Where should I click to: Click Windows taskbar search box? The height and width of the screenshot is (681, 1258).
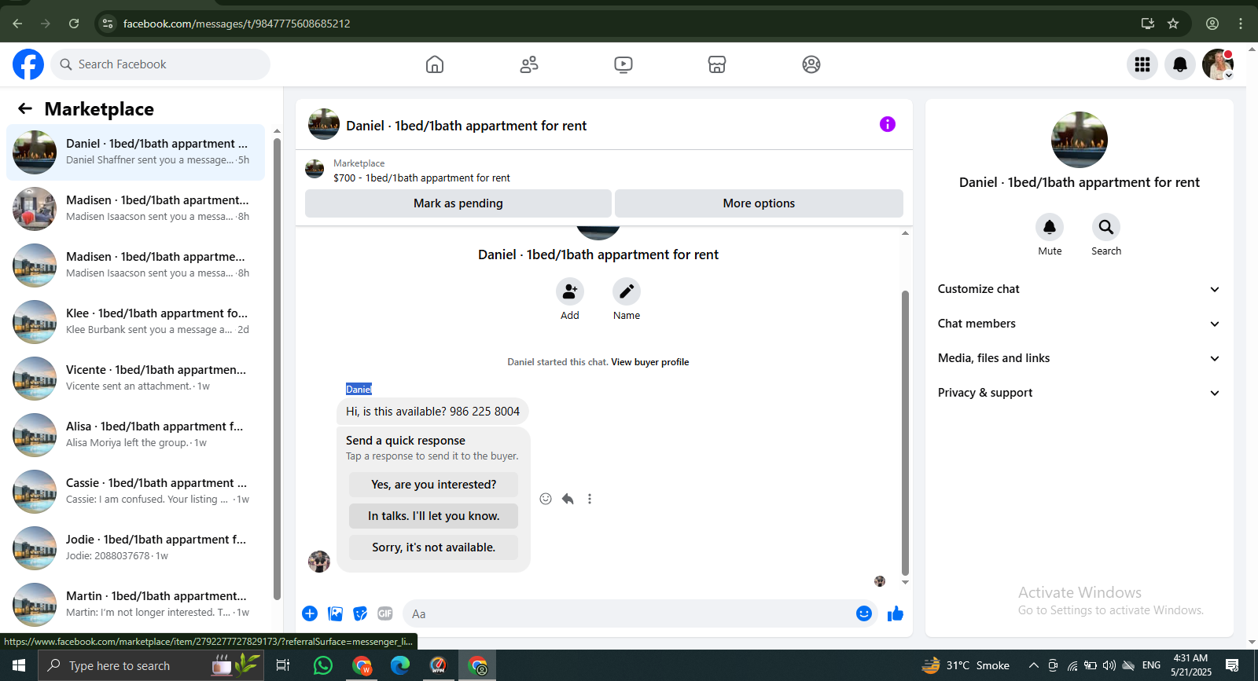(149, 665)
